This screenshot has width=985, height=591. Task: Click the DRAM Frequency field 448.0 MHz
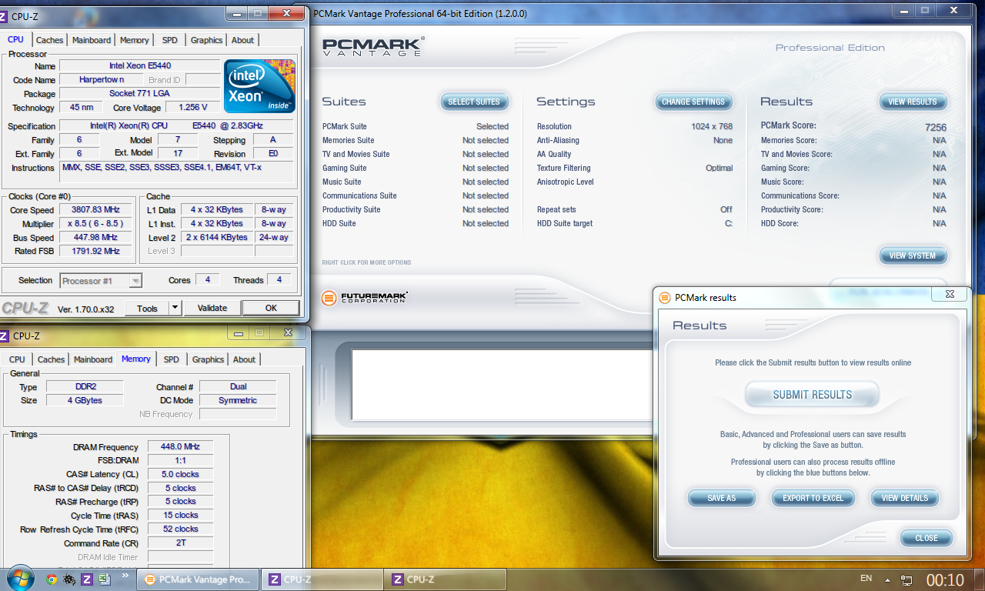(180, 446)
